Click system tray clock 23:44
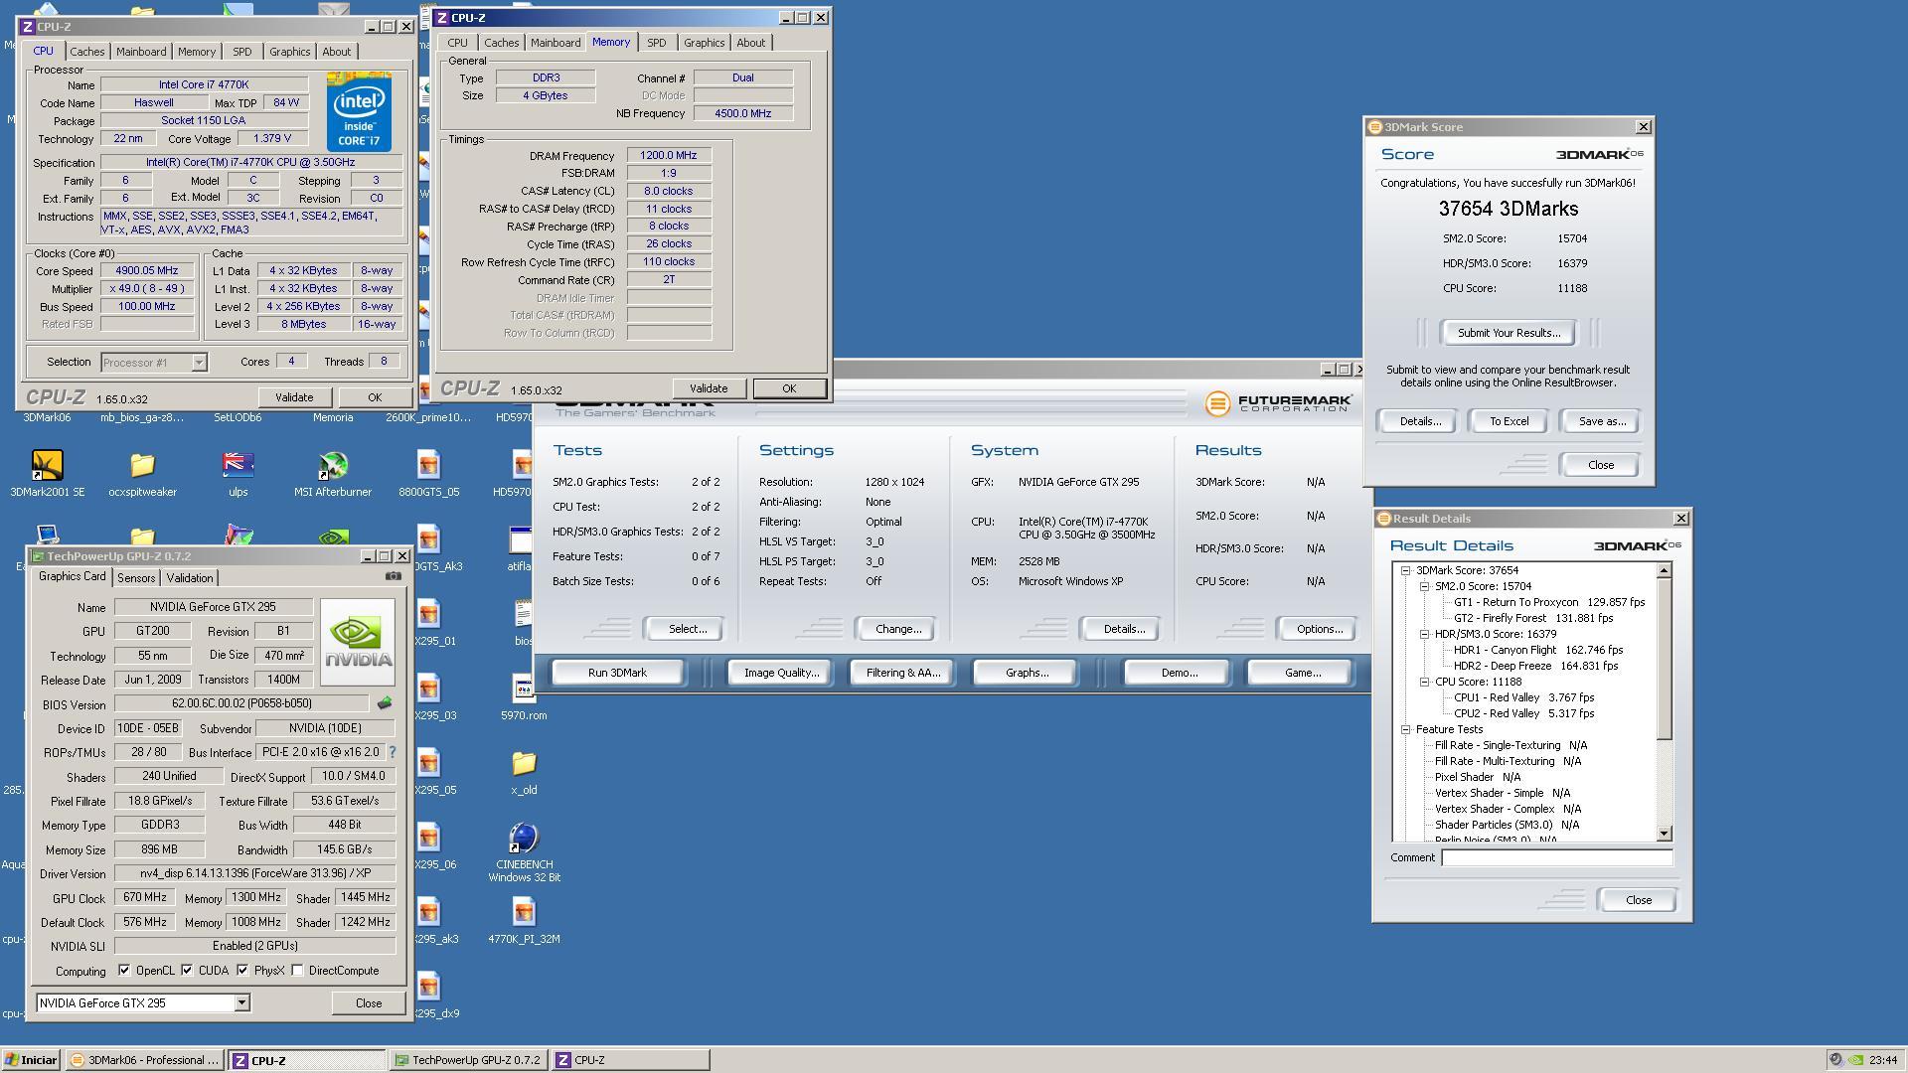The height and width of the screenshot is (1073, 1908). (x=1882, y=1060)
